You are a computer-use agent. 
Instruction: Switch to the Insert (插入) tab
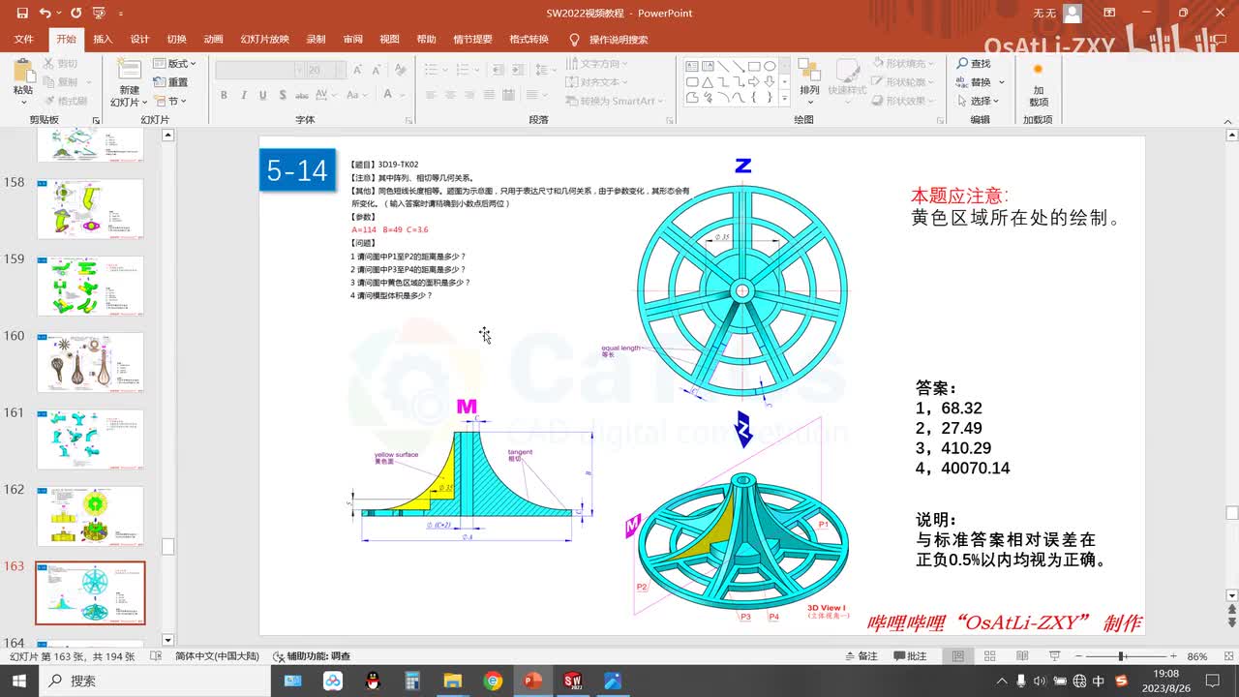point(103,40)
